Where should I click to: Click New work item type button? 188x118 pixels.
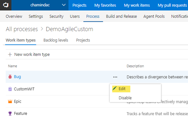[x=29, y=55]
